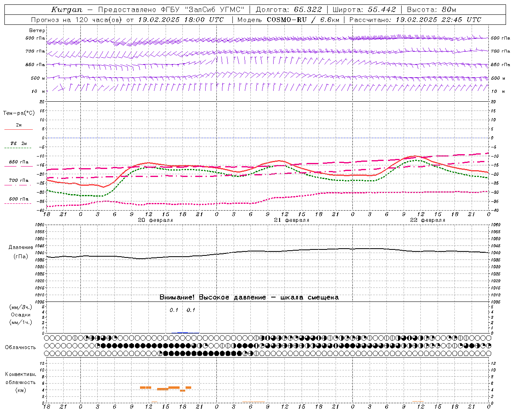Click the 'Ветер' wind panel label
The height and width of the screenshot is (410, 512).
[x=37, y=30]
